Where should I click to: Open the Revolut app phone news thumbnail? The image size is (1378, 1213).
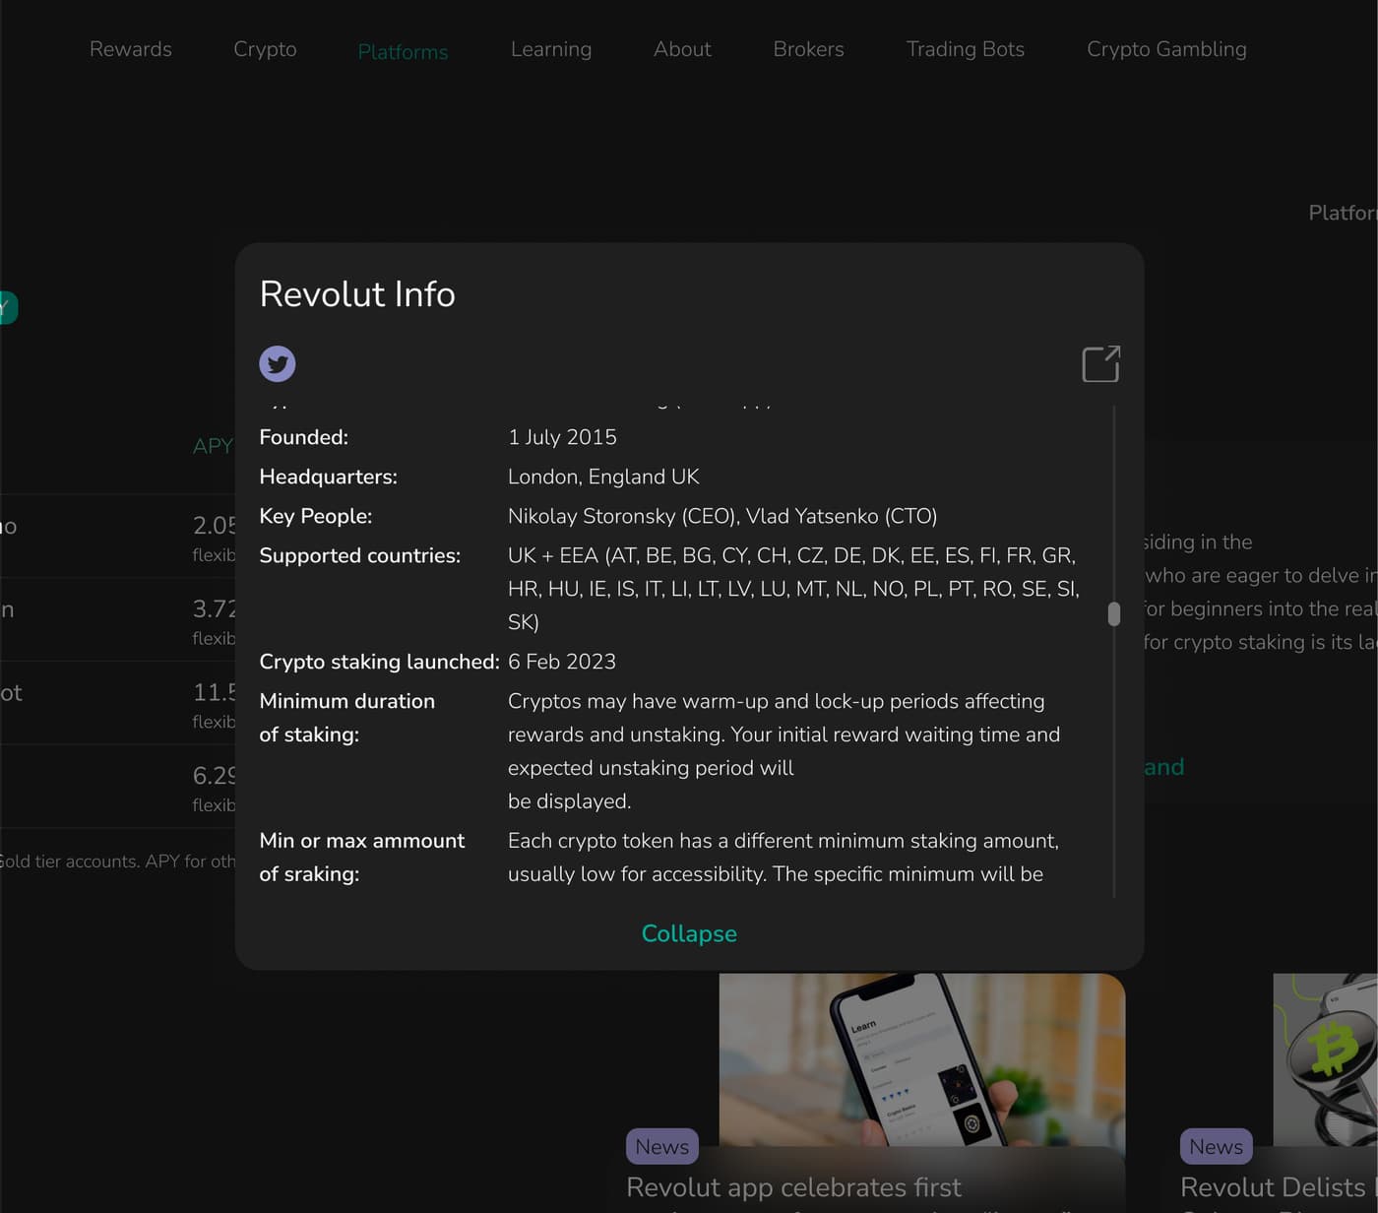[x=922, y=1059]
